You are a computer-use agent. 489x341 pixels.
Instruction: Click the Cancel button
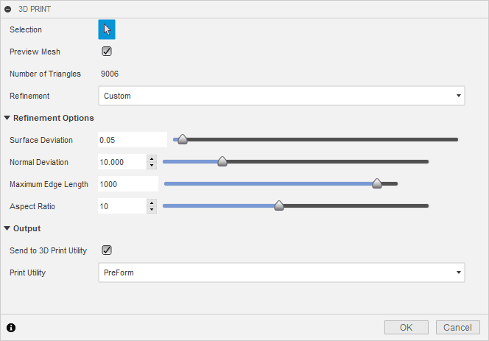[458, 327]
